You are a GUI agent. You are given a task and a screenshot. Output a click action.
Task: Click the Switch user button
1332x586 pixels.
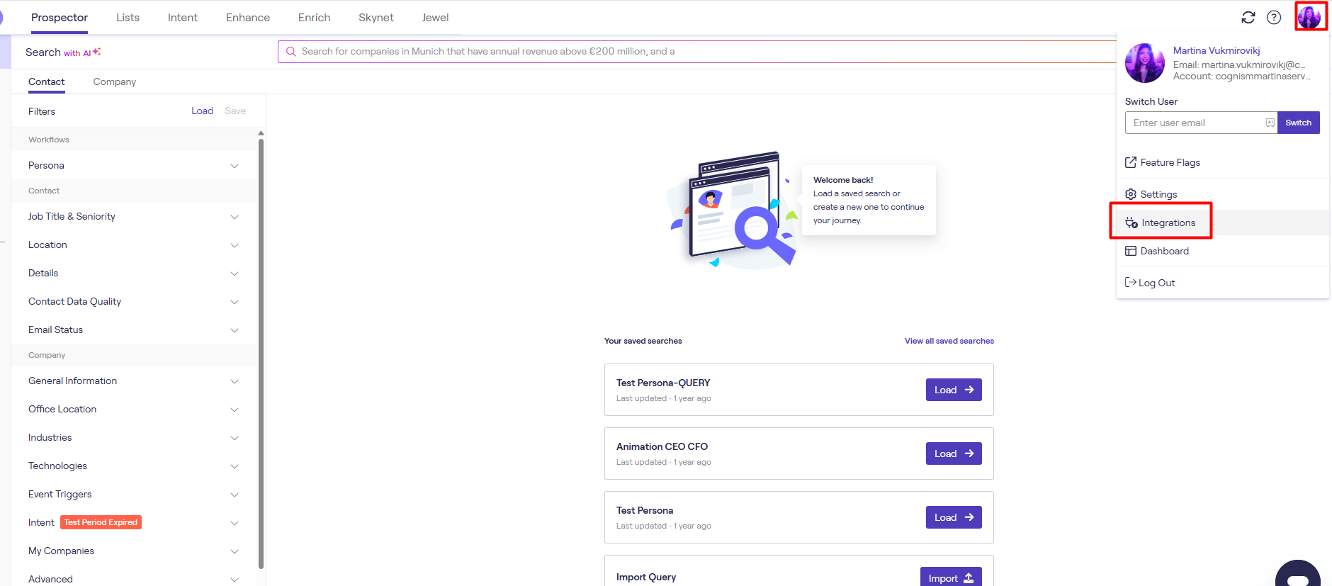pos(1298,123)
